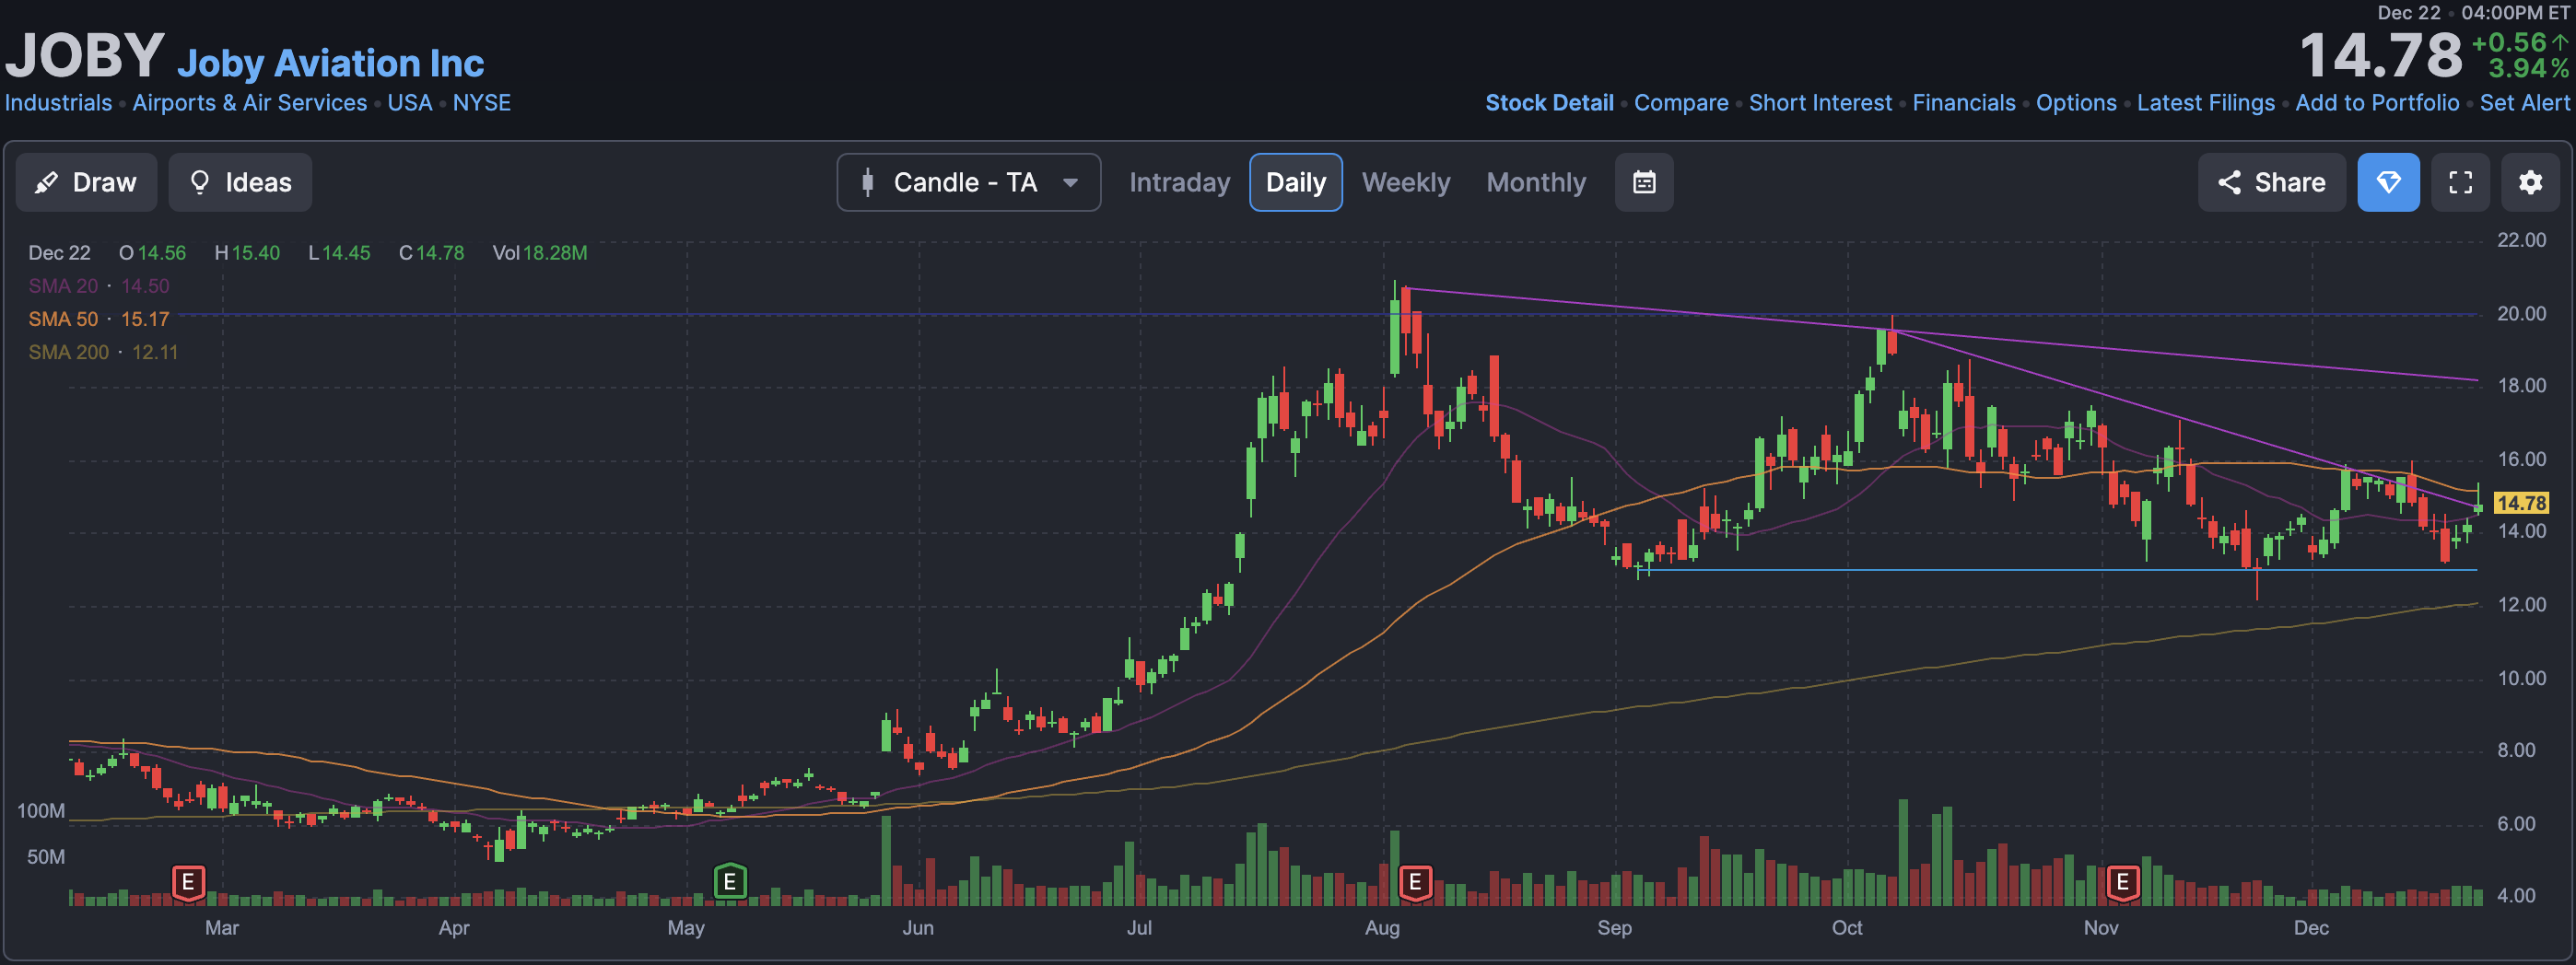Open the Options link
2576x965 pixels.
(x=2075, y=103)
